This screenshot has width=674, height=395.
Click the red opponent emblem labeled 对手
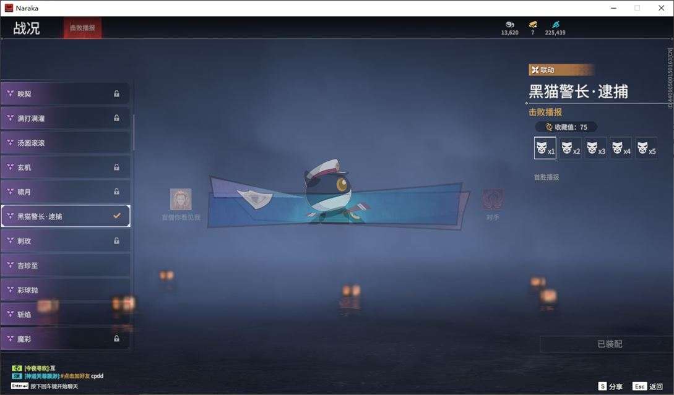coord(493,200)
